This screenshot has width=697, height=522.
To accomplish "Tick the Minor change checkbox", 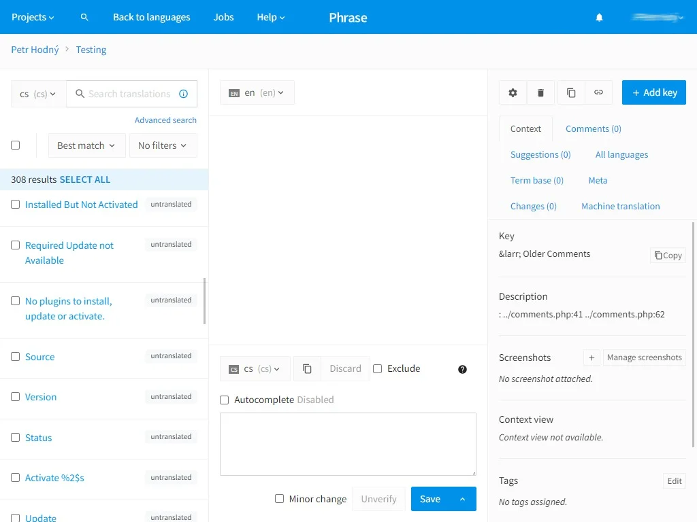I will (280, 499).
